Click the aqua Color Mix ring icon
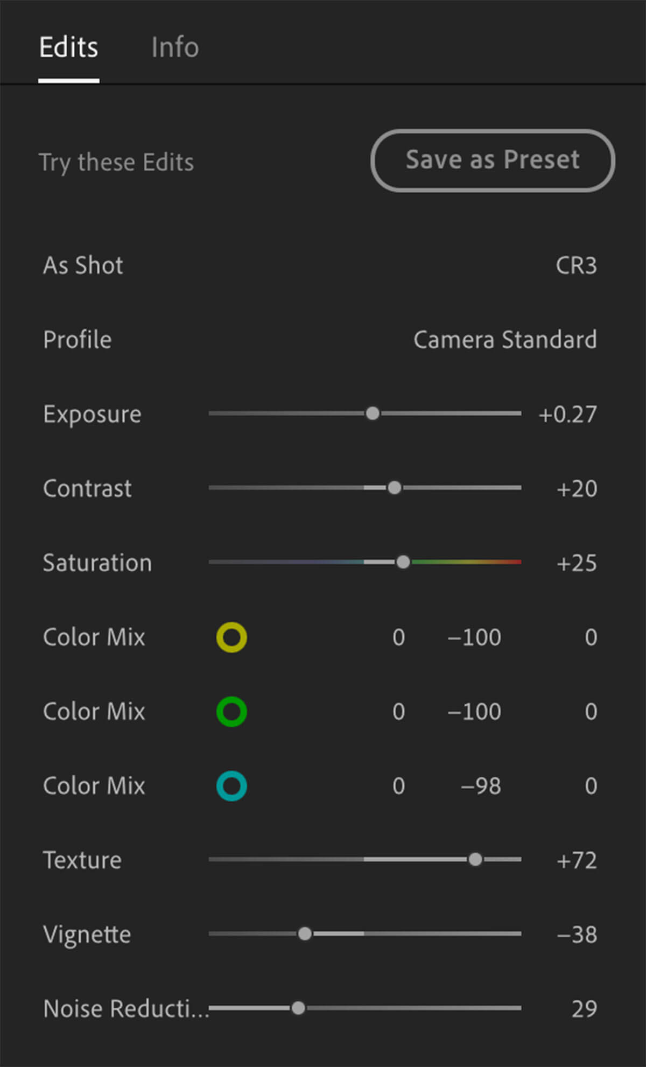 pyautogui.click(x=231, y=786)
